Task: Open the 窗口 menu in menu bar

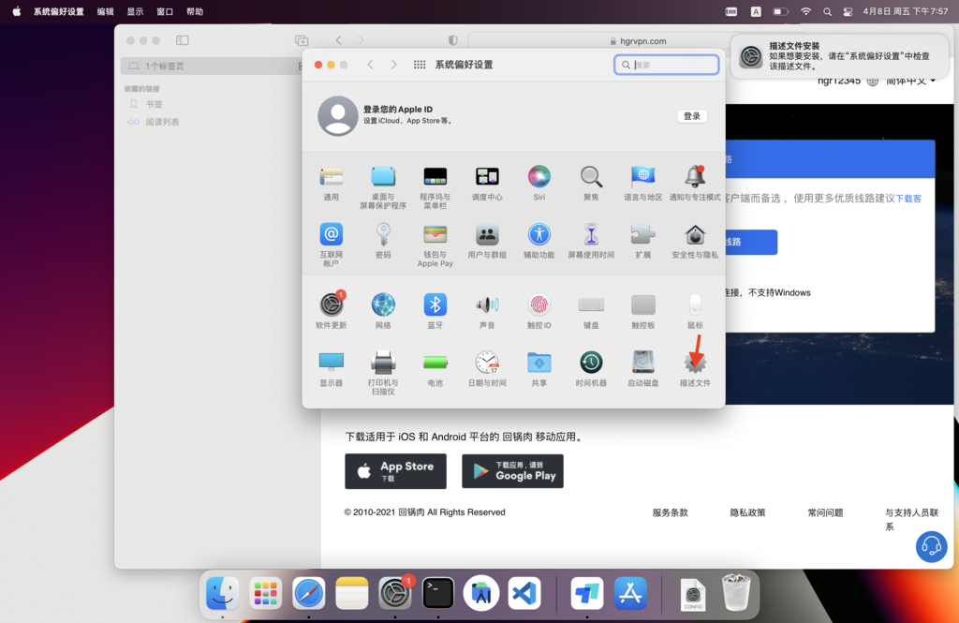Action: coord(165,11)
